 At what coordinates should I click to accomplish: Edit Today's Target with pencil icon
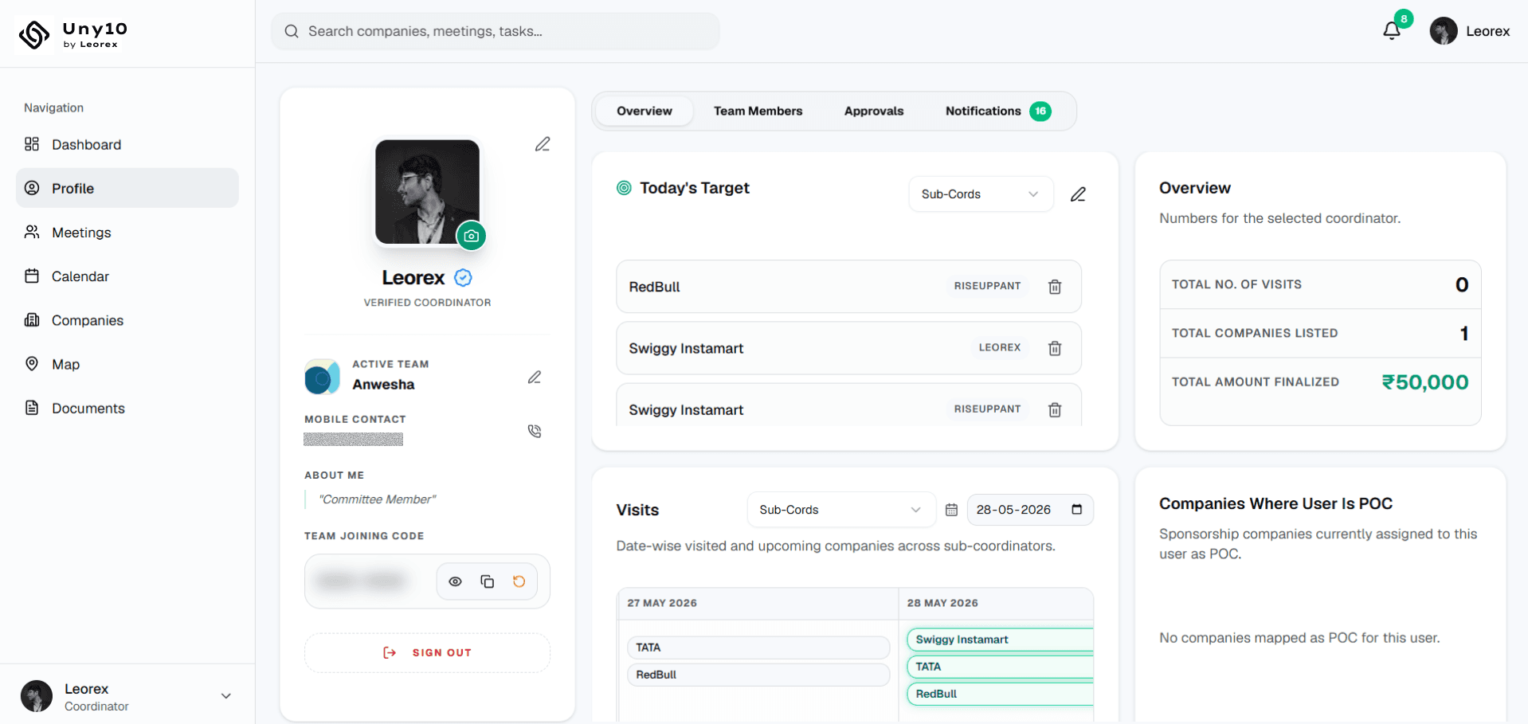(1078, 194)
